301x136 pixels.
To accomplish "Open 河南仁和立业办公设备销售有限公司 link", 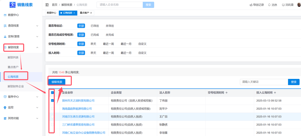I will pyautogui.click(x=84, y=133).
